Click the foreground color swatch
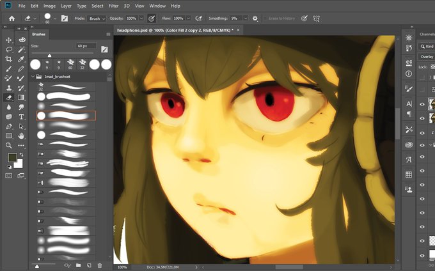The width and height of the screenshot is (435, 271). click(x=12, y=158)
